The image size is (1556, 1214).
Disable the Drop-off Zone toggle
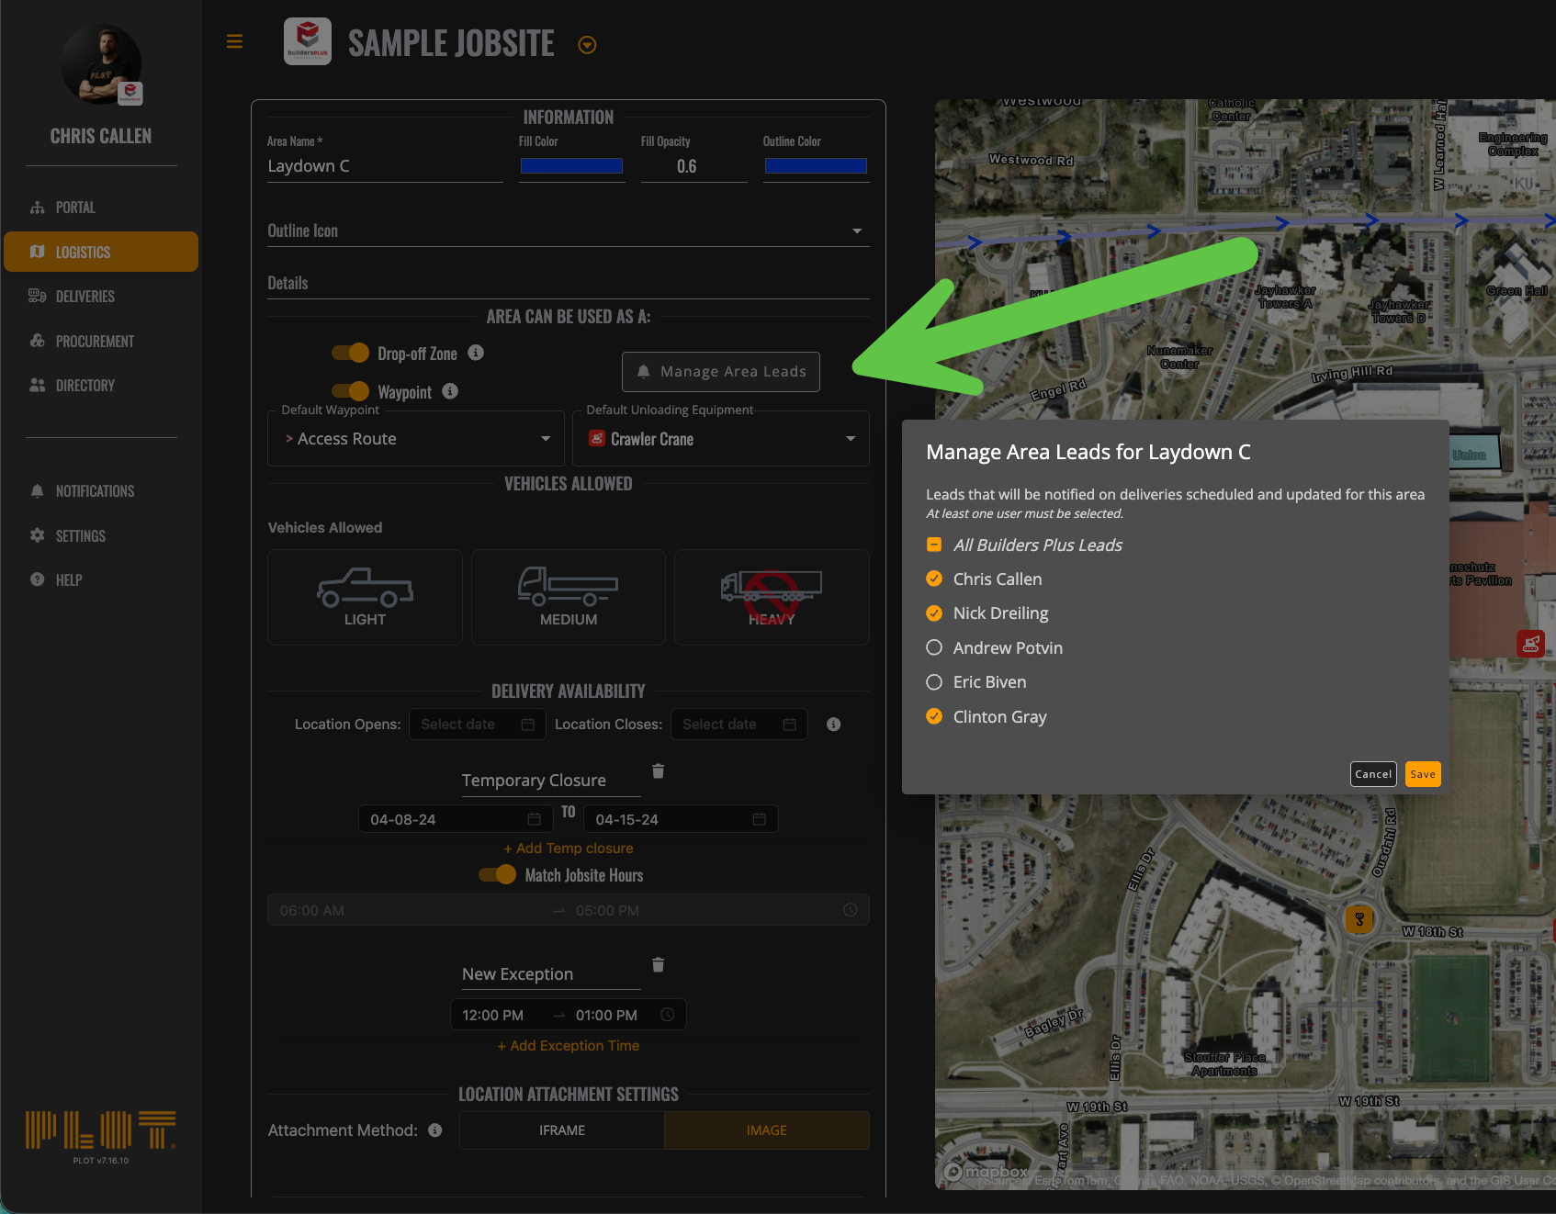click(x=350, y=353)
